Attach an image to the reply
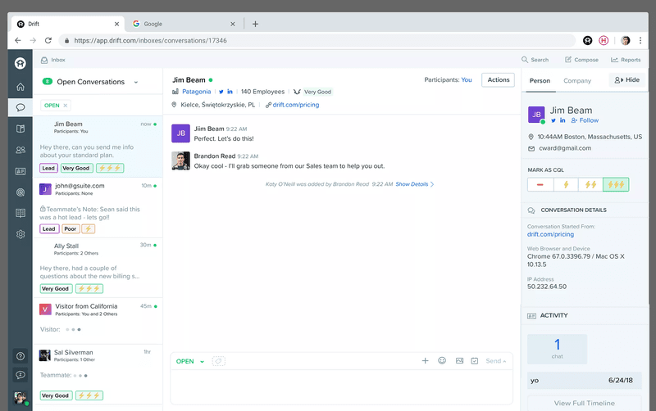This screenshot has width=656, height=411. click(x=459, y=360)
